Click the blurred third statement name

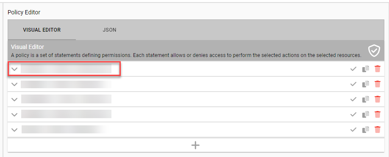pos(66,99)
